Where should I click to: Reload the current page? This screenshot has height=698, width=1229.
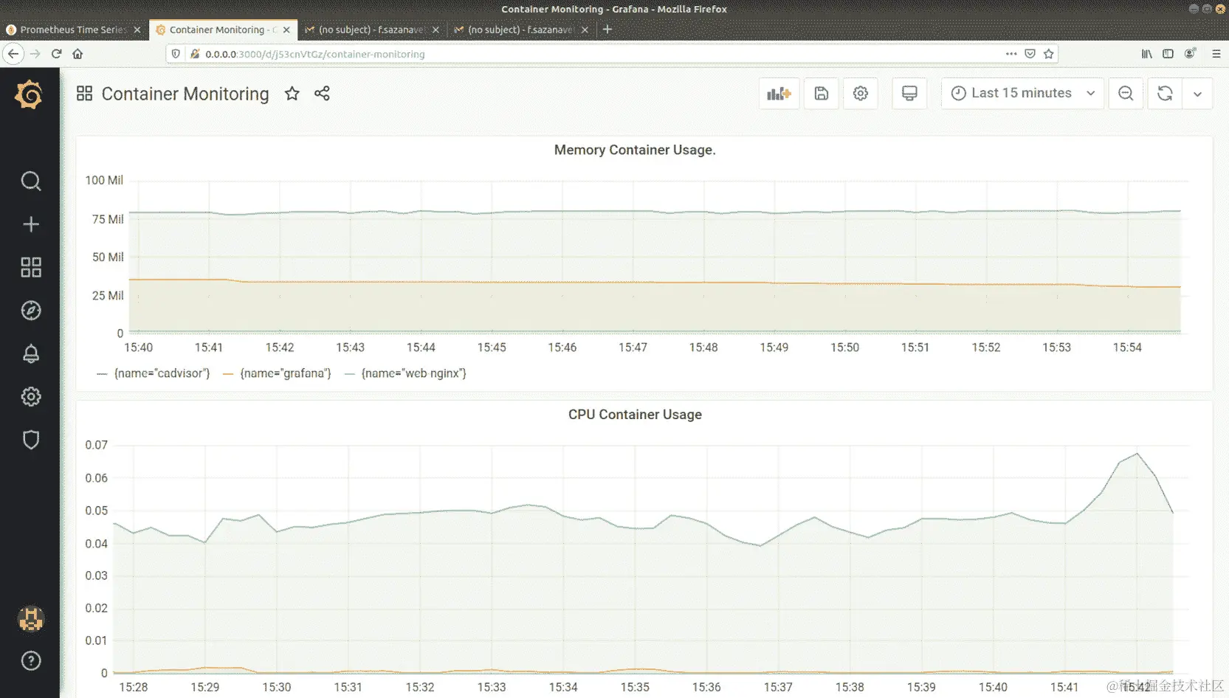coord(56,54)
